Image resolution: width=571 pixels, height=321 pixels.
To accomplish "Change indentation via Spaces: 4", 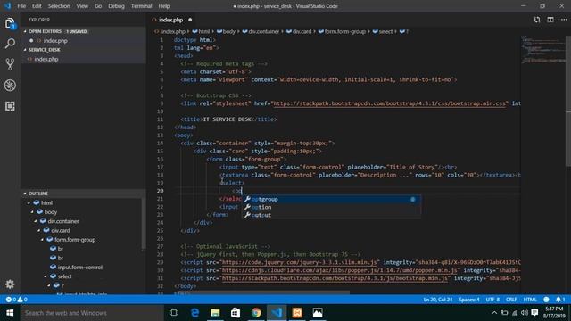I will click(x=468, y=300).
